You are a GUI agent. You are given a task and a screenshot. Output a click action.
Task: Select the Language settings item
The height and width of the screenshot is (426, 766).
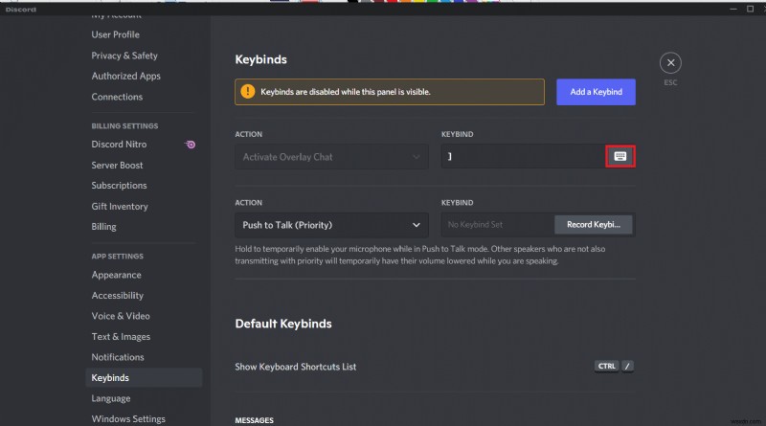(111, 398)
